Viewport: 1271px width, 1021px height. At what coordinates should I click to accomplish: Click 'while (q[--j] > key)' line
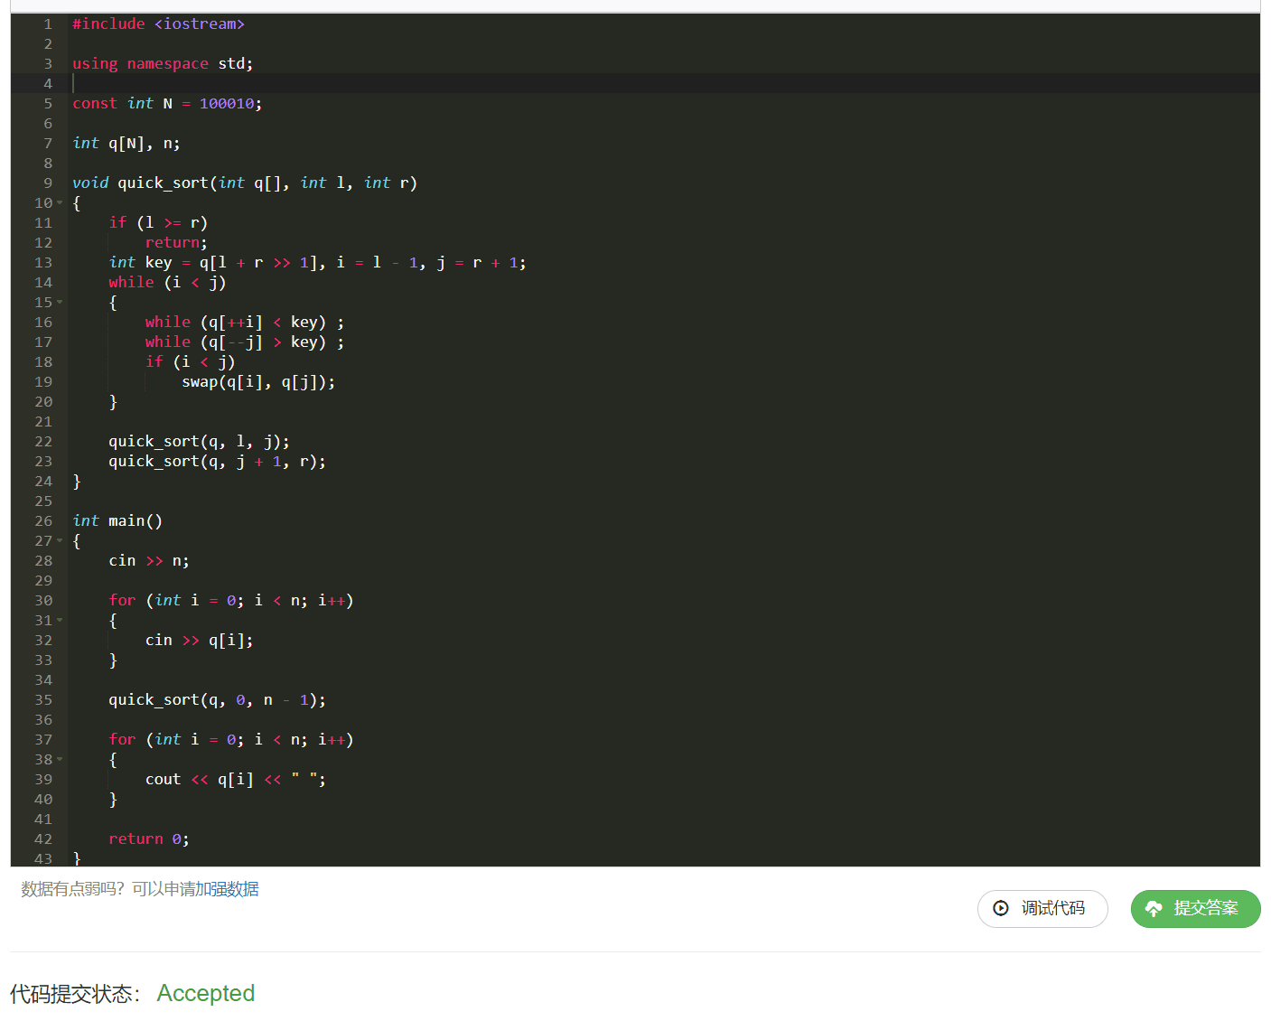pos(244,342)
